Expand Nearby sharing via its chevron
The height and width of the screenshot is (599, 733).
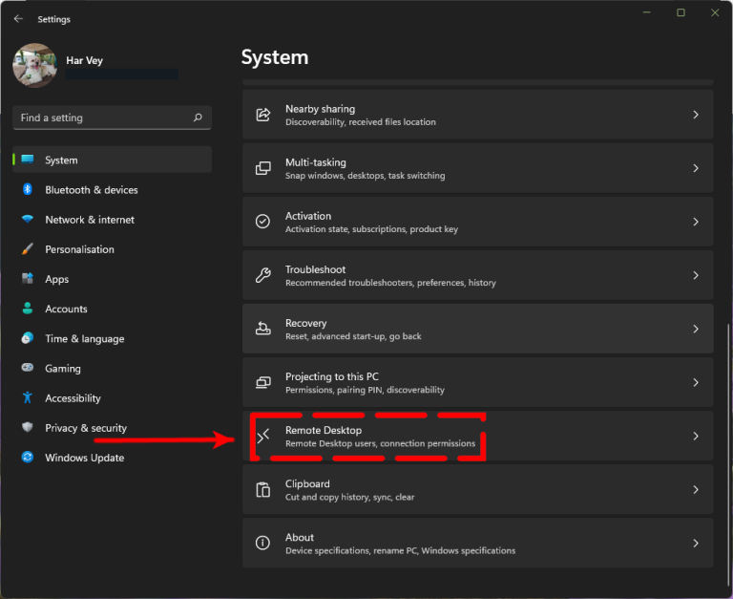tap(696, 115)
